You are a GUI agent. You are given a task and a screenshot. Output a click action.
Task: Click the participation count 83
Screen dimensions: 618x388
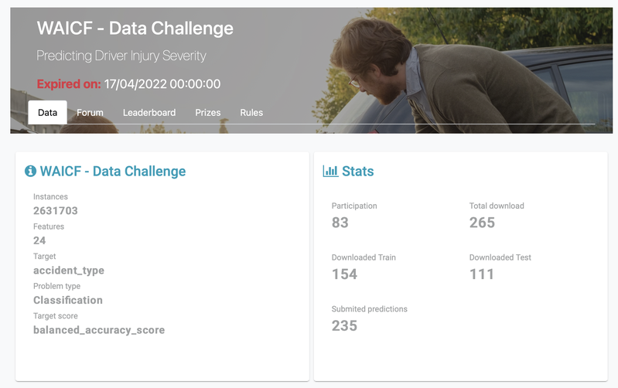pos(340,223)
